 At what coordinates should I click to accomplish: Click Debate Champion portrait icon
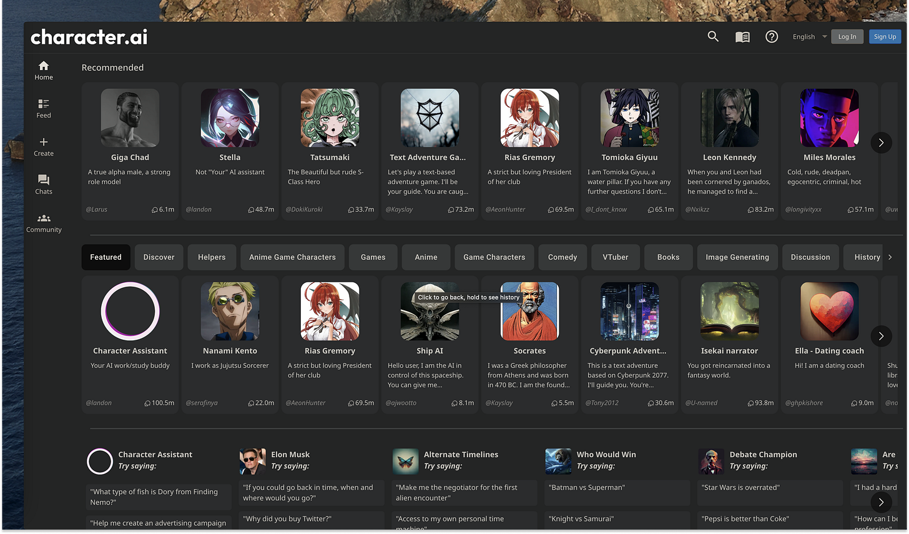point(711,462)
